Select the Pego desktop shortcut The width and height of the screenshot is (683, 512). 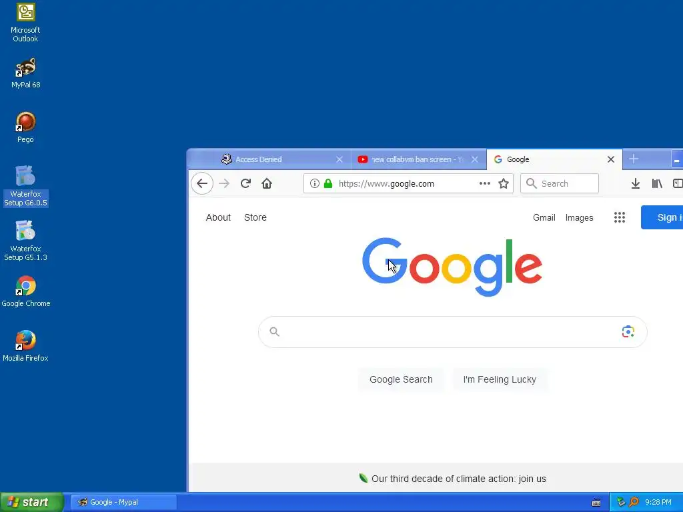tap(25, 127)
